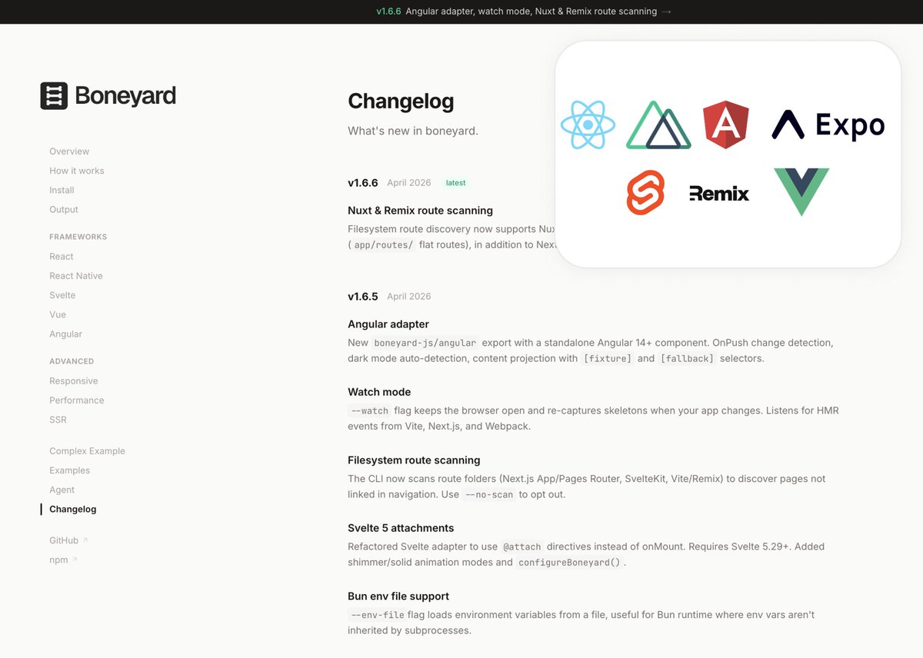923x658 pixels.
Task: Open the npm external link
Action: tap(58, 560)
